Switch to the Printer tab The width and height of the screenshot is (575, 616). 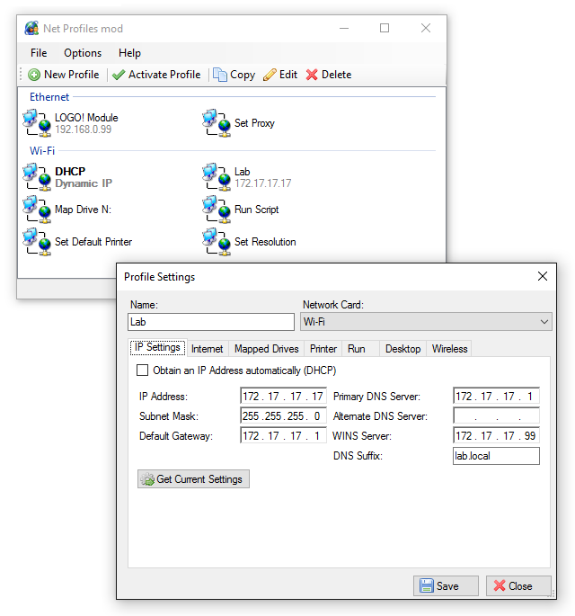point(323,349)
